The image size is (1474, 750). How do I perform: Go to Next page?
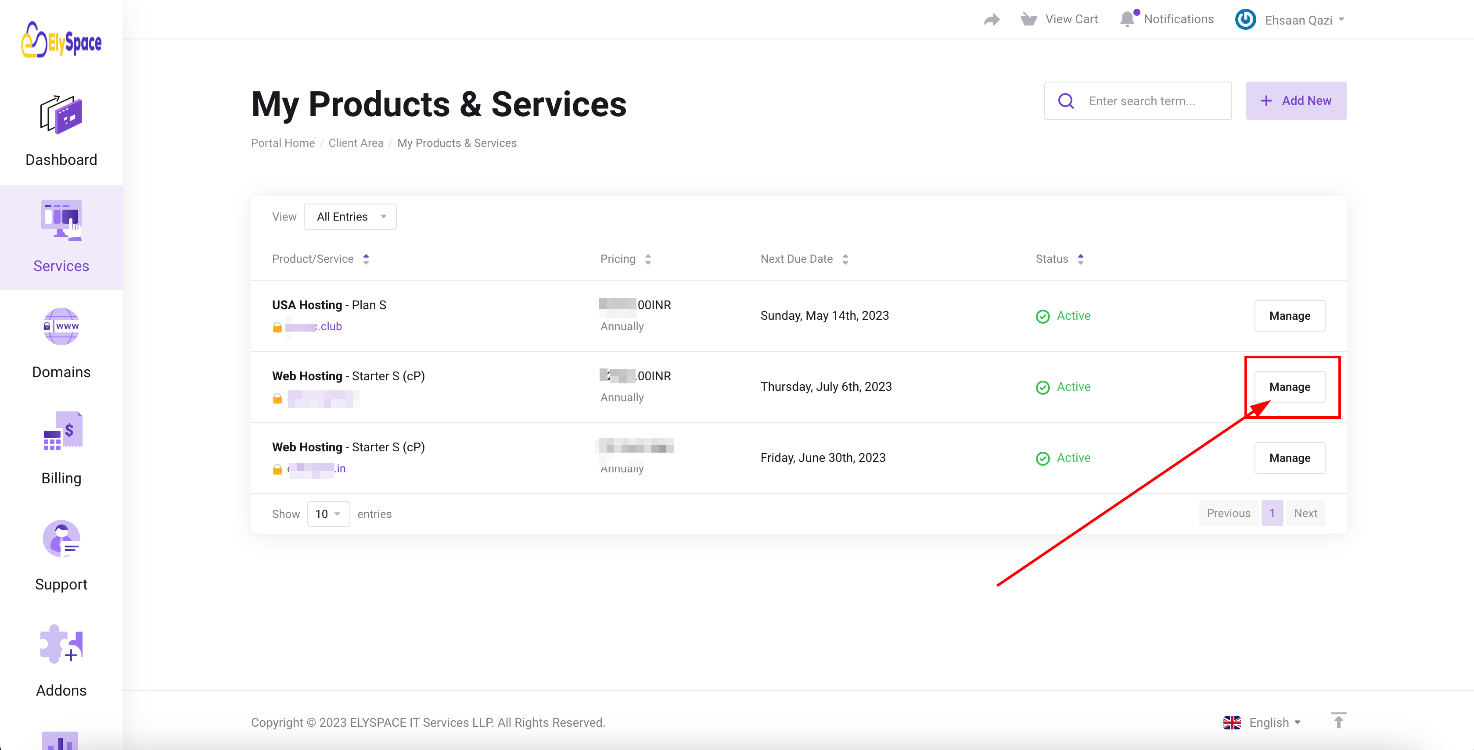pyautogui.click(x=1305, y=513)
